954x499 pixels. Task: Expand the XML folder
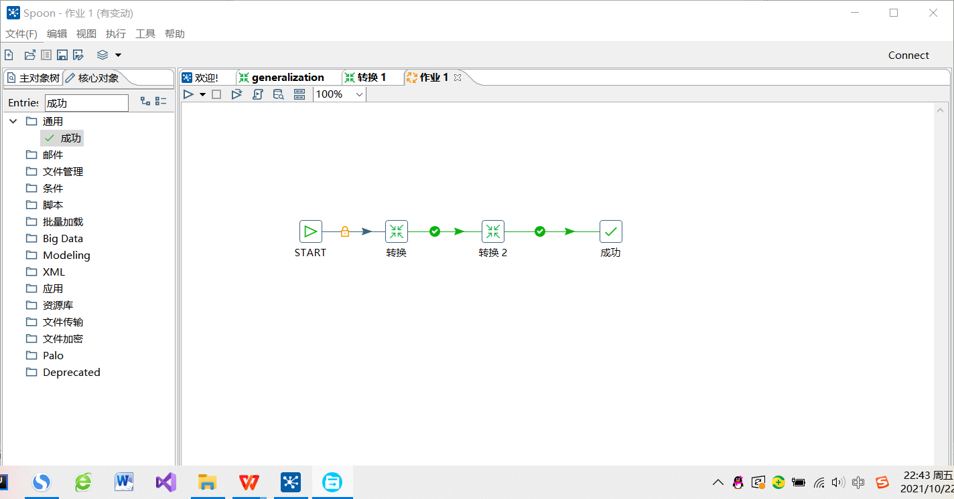[46, 272]
